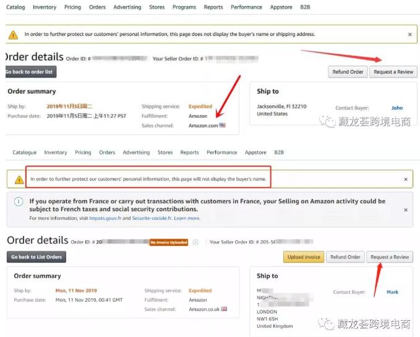Contact buyer John via name link

[396, 108]
